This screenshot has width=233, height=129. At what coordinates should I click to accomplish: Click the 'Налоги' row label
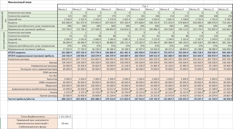pos(33,92)
